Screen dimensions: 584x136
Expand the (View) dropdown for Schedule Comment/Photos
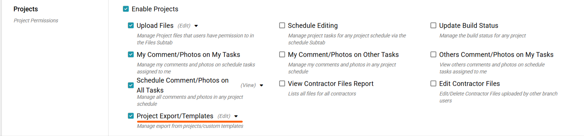[x=262, y=85]
